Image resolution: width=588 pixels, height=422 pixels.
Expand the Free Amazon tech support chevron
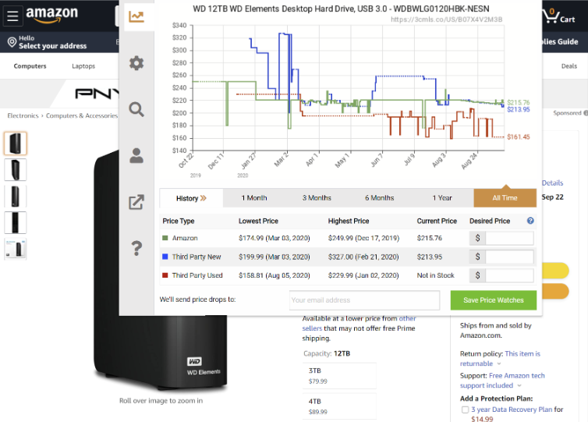(519, 385)
